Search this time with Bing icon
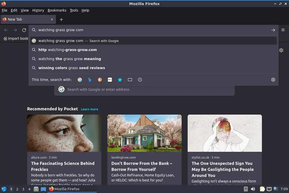The image size is (289, 193). (90, 80)
